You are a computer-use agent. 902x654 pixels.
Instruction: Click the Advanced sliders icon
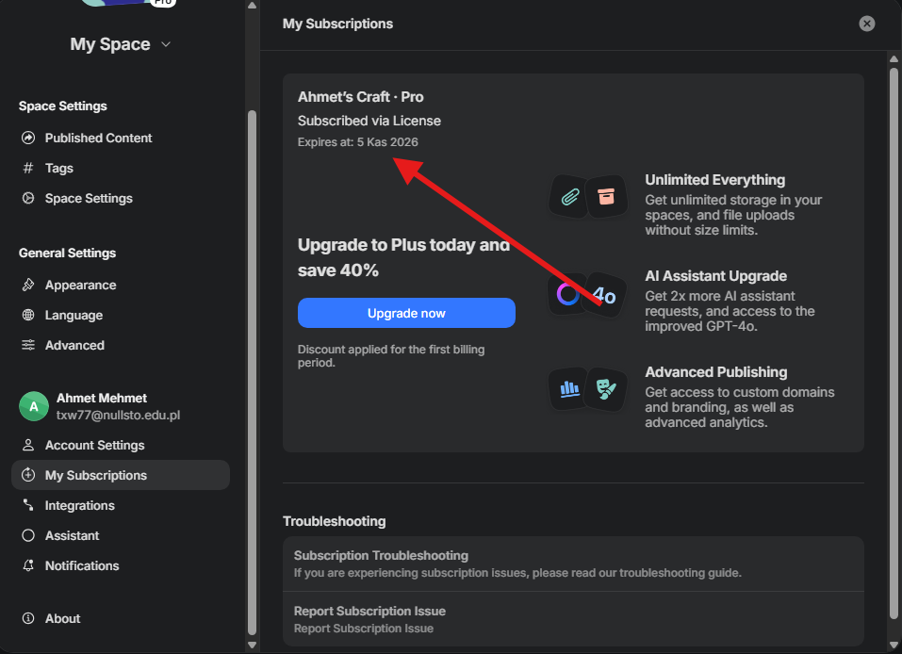coord(28,345)
